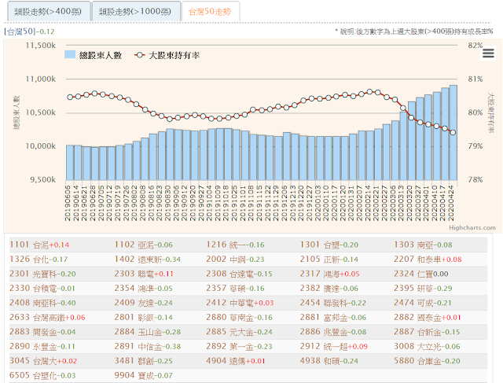This screenshot has width=503, height=383.
Task: Open stock 2330 台積電
Action: 33,289
